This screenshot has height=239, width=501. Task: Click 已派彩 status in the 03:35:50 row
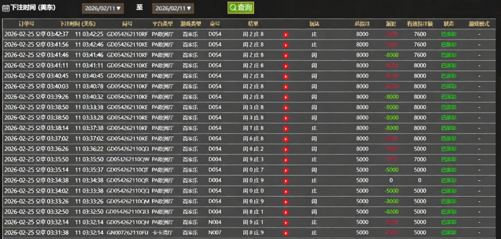(449, 159)
